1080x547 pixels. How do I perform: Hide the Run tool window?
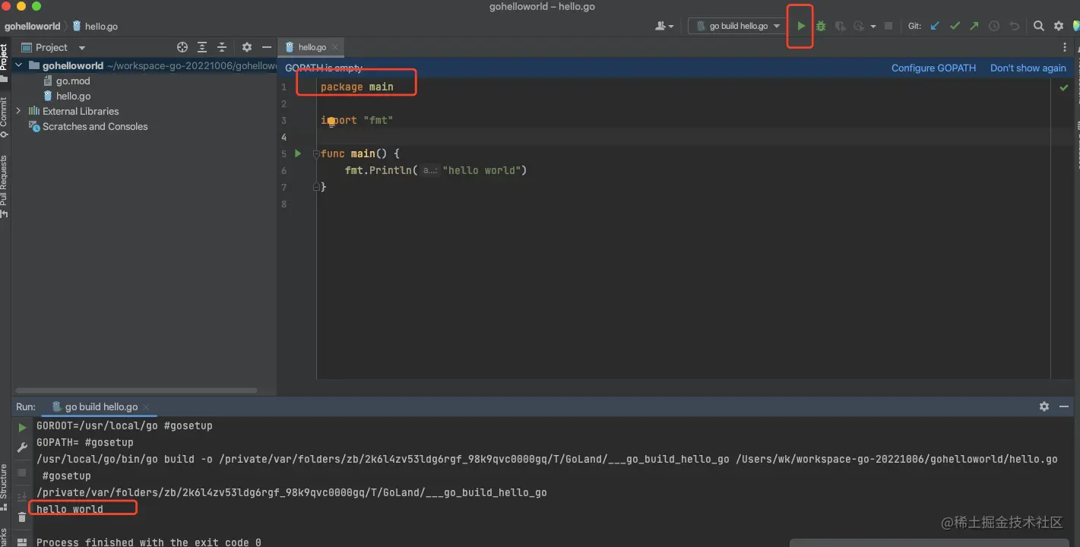1064,406
